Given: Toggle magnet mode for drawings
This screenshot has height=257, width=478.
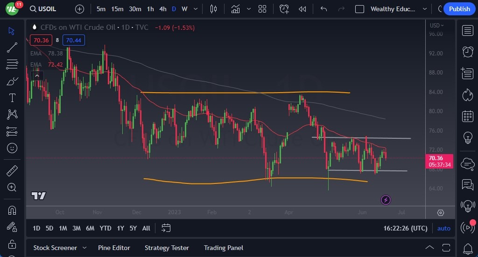Looking at the screenshot, I should 12,210.
